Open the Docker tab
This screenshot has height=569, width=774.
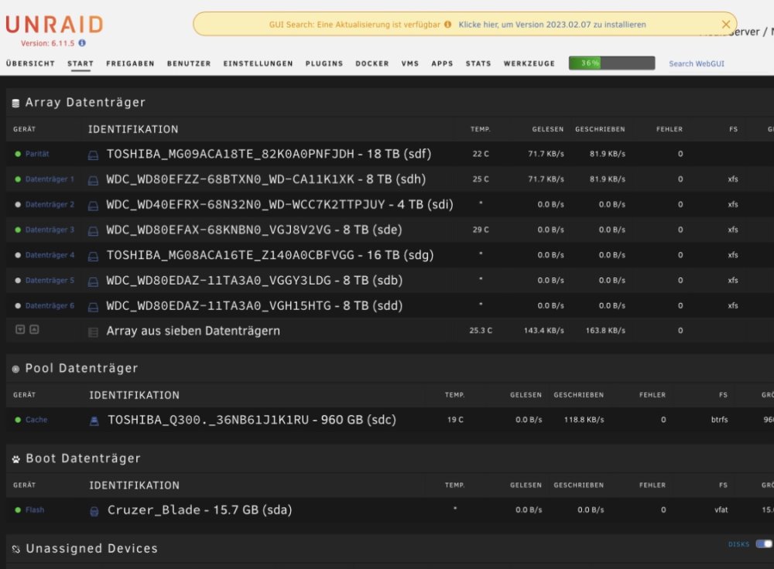tap(372, 63)
